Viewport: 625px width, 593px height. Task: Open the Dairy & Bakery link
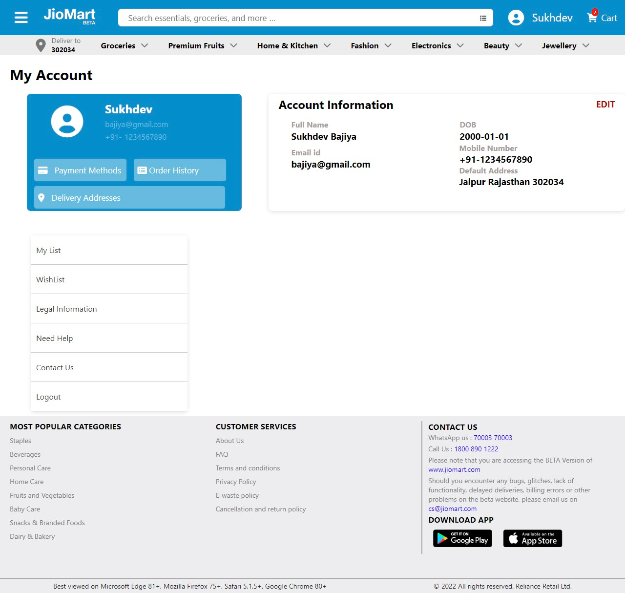coord(32,536)
